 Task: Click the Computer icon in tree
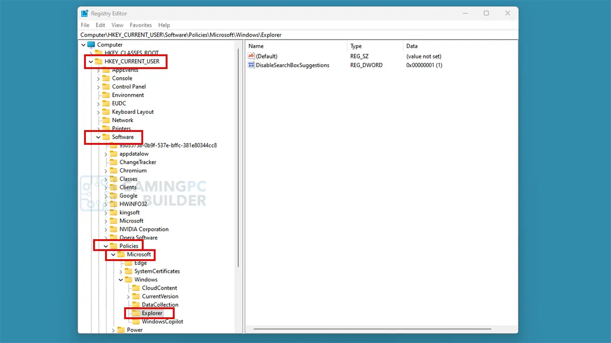91,45
